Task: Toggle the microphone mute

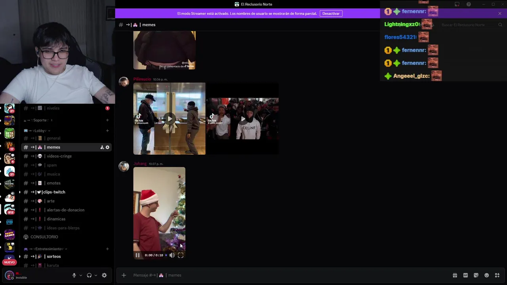Action: (x=74, y=275)
